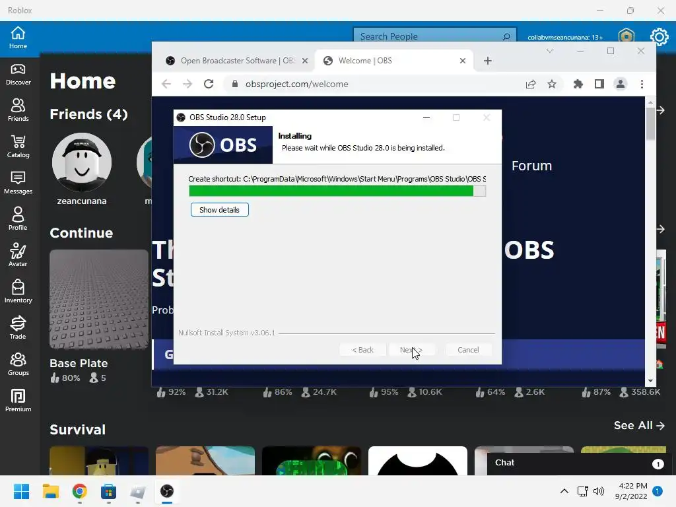Close the Welcome | OBS tab
Image resolution: width=676 pixels, height=507 pixels.
click(463, 61)
